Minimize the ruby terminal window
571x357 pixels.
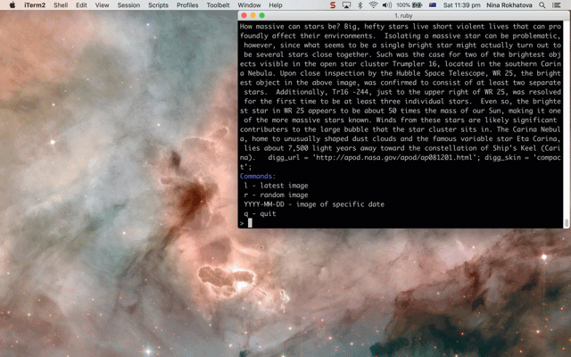(x=252, y=15)
